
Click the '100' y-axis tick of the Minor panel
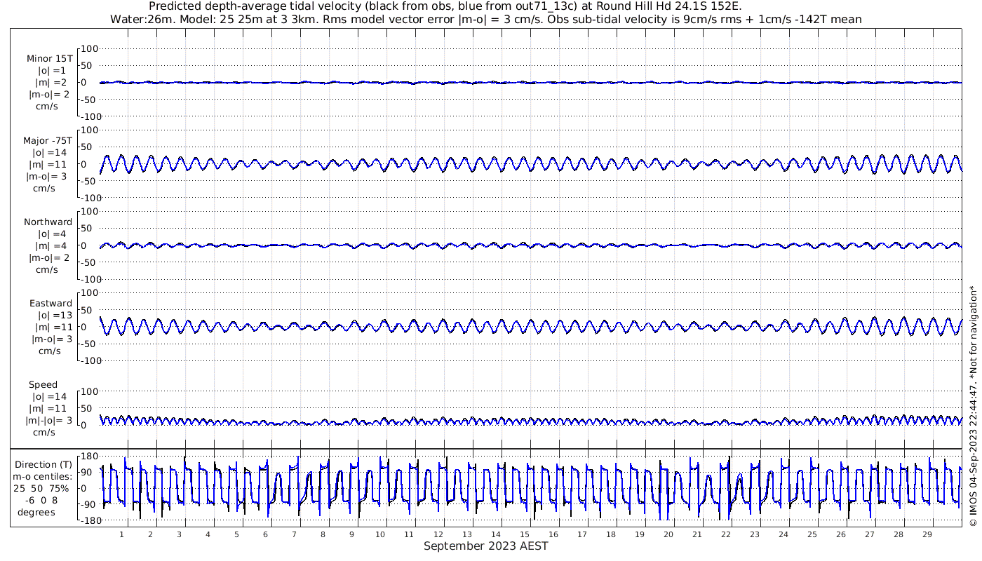tap(90, 48)
